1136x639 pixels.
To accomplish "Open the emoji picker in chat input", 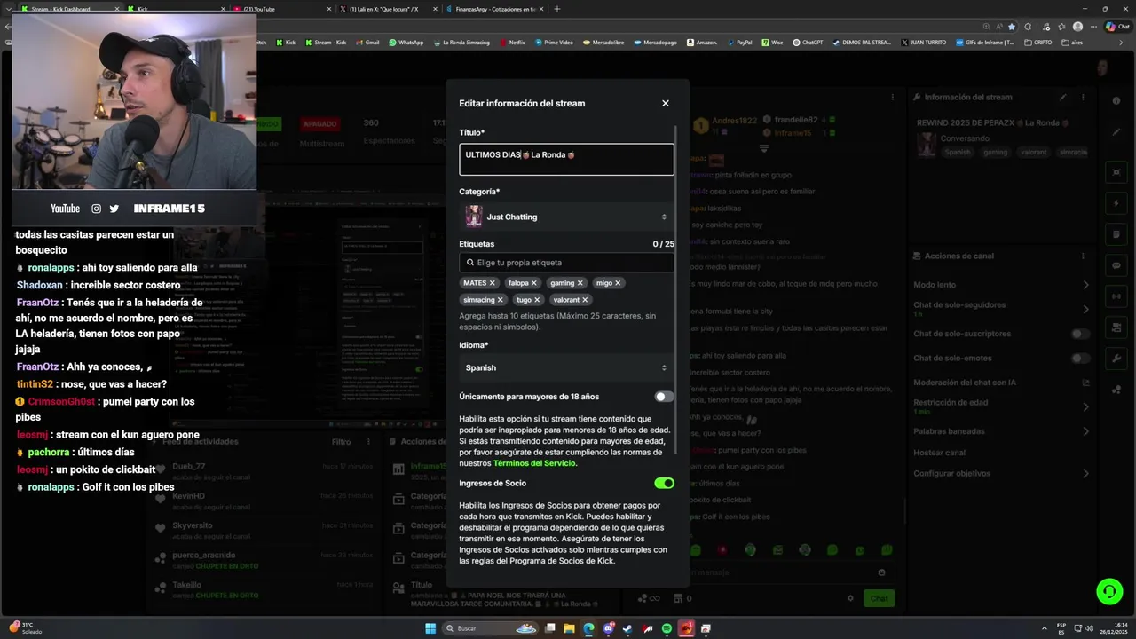I will coord(881,572).
